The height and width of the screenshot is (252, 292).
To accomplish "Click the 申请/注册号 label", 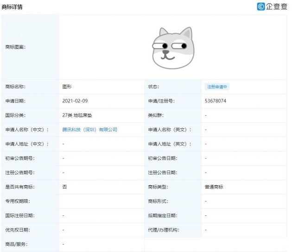I will click(x=161, y=101).
